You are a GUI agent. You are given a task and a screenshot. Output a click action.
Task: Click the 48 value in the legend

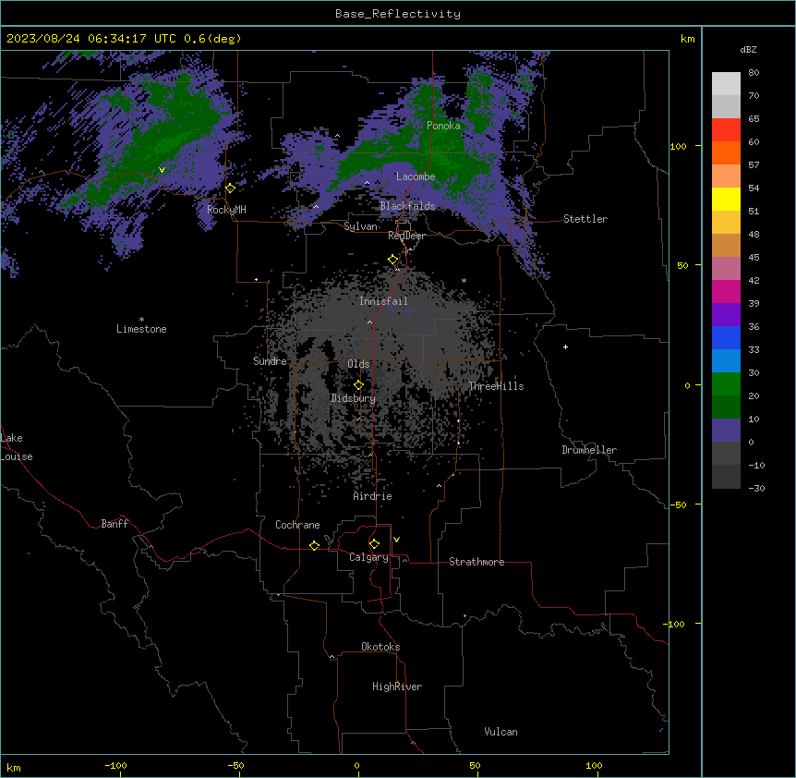pyautogui.click(x=754, y=234)
